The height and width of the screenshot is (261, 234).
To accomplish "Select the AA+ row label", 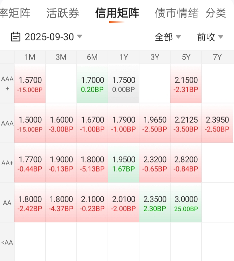I will (x=7, y=163).
